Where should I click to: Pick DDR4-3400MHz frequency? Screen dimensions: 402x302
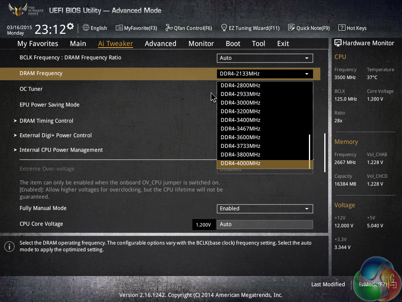[x=265, y=120]
